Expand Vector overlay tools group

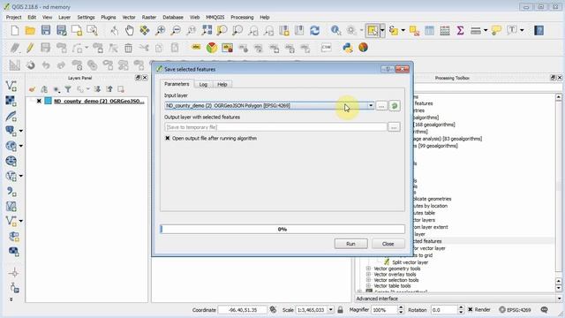[368, 275]
